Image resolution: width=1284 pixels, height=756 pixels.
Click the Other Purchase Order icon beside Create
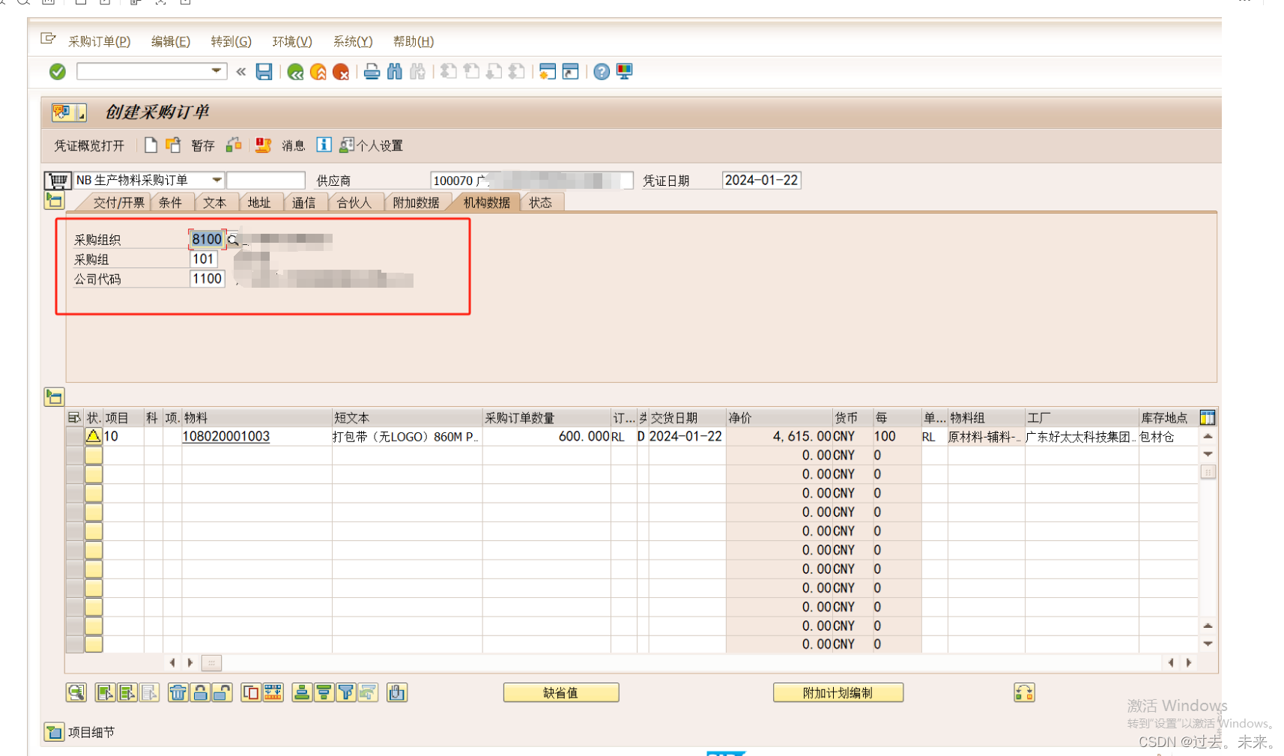[x=173, y=145]
